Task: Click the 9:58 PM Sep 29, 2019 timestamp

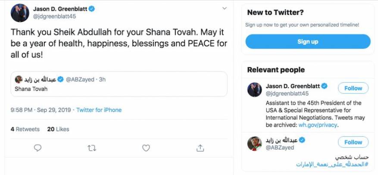Action: (x=41, y=110)
